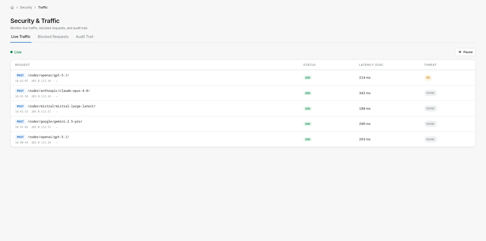This screenshot has height=241, width=486.
Task: Click the 200 status in 263 ms row
Action: (308, 139)
